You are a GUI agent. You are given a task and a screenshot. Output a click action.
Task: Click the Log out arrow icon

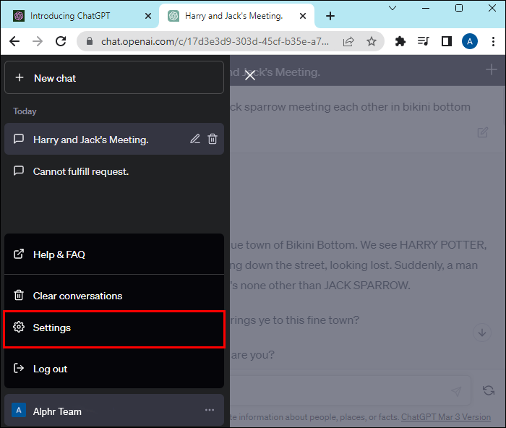pyautogui.click(x=19, y=368)
